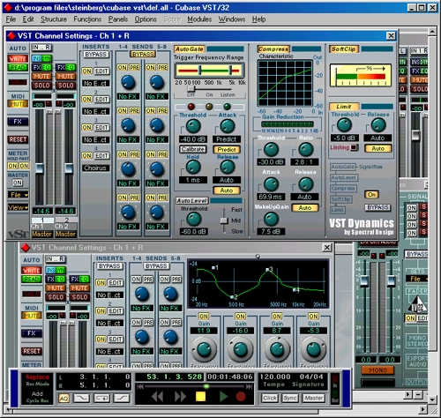Open the File dropdown in top channel strip

(x=18, y=195)
